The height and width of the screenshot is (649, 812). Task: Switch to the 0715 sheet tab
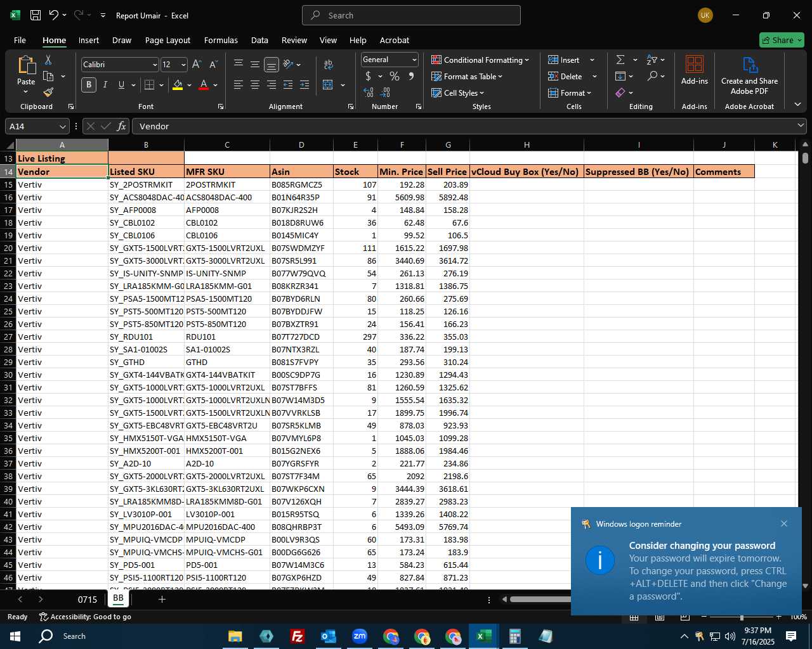coord(88,599)
